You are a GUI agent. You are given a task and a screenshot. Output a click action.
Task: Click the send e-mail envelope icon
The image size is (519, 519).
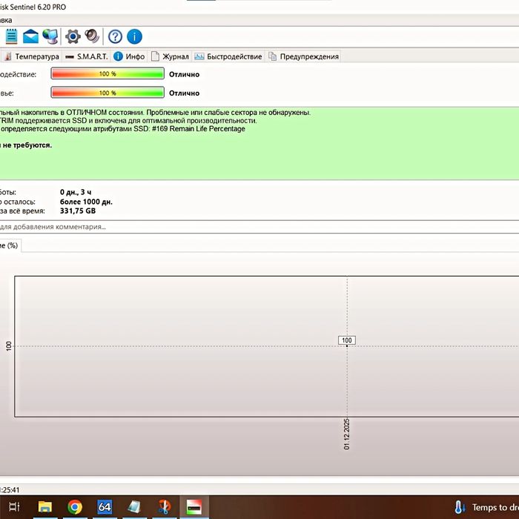30,36
